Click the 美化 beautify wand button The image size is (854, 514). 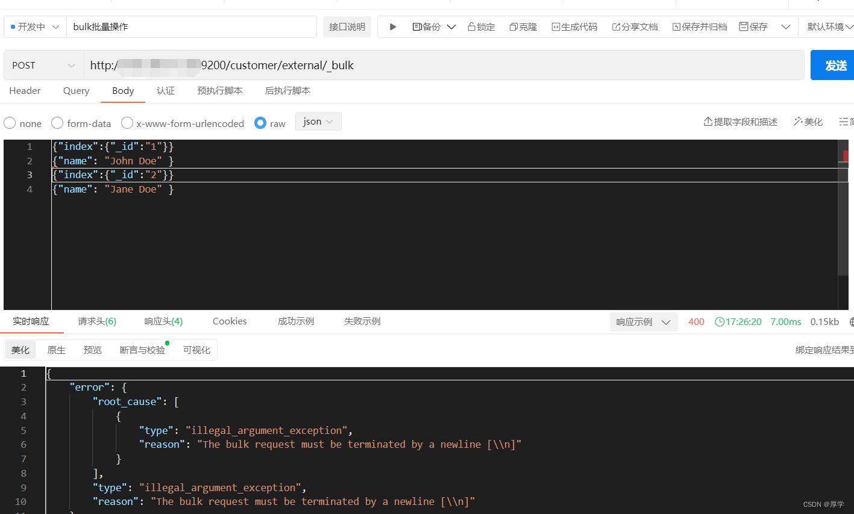pyautogui.click(x=808, y=122)
